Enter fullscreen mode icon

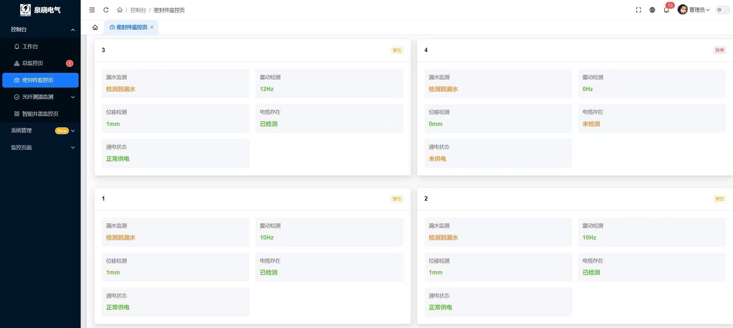click(638, 10)
